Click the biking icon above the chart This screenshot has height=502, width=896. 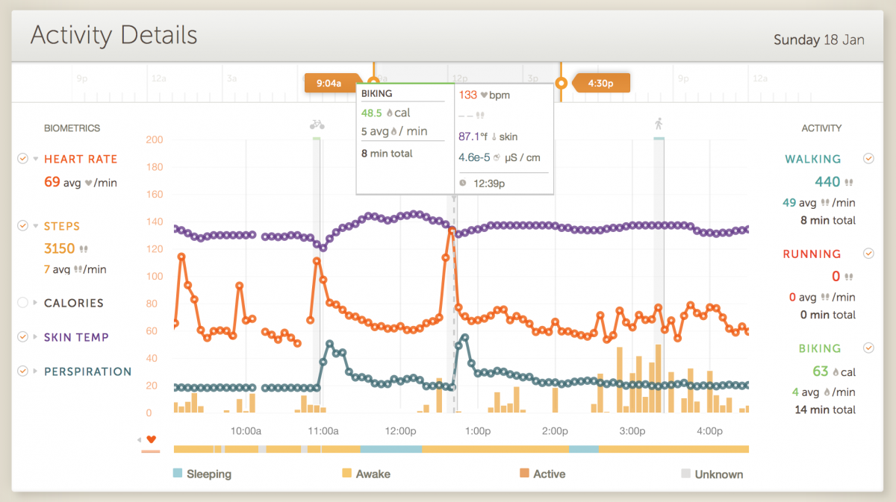[x=317, y=125]
